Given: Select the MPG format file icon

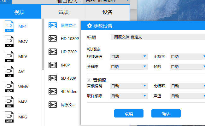Looking at the screenshot, I should [x=9, y=117].
